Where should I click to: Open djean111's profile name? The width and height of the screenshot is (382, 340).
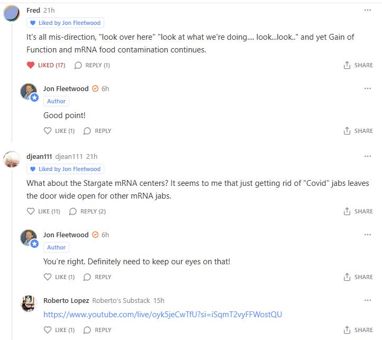[39, 156]
